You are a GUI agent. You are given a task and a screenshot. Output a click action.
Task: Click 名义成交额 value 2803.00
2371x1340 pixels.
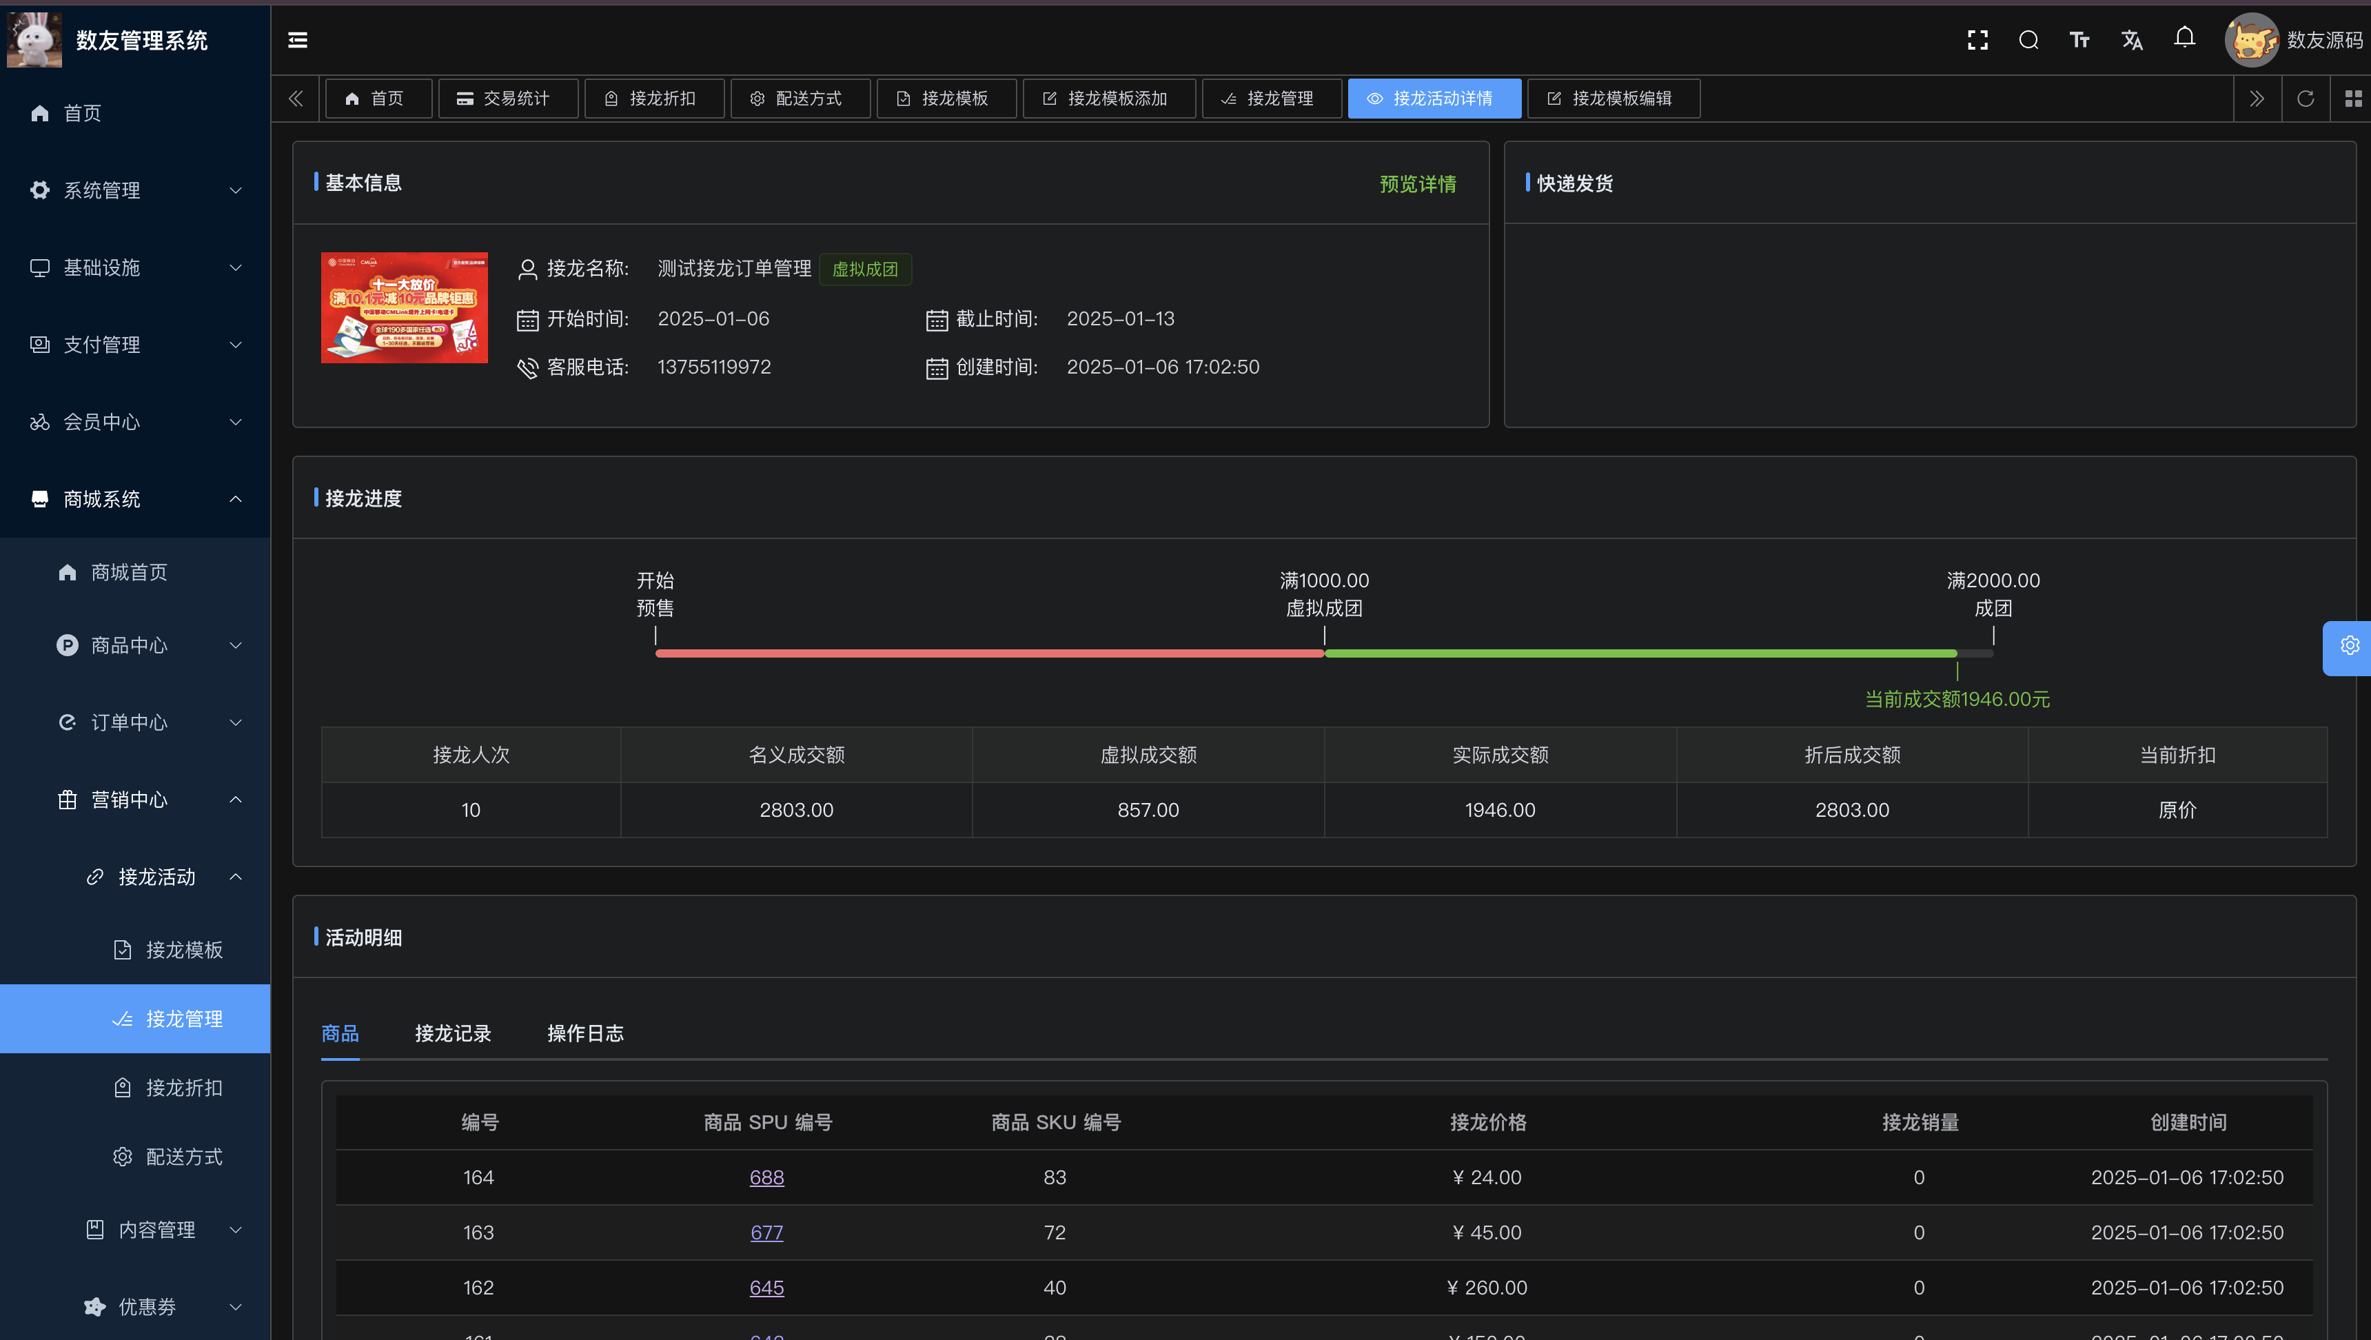[x=796, y=810]
